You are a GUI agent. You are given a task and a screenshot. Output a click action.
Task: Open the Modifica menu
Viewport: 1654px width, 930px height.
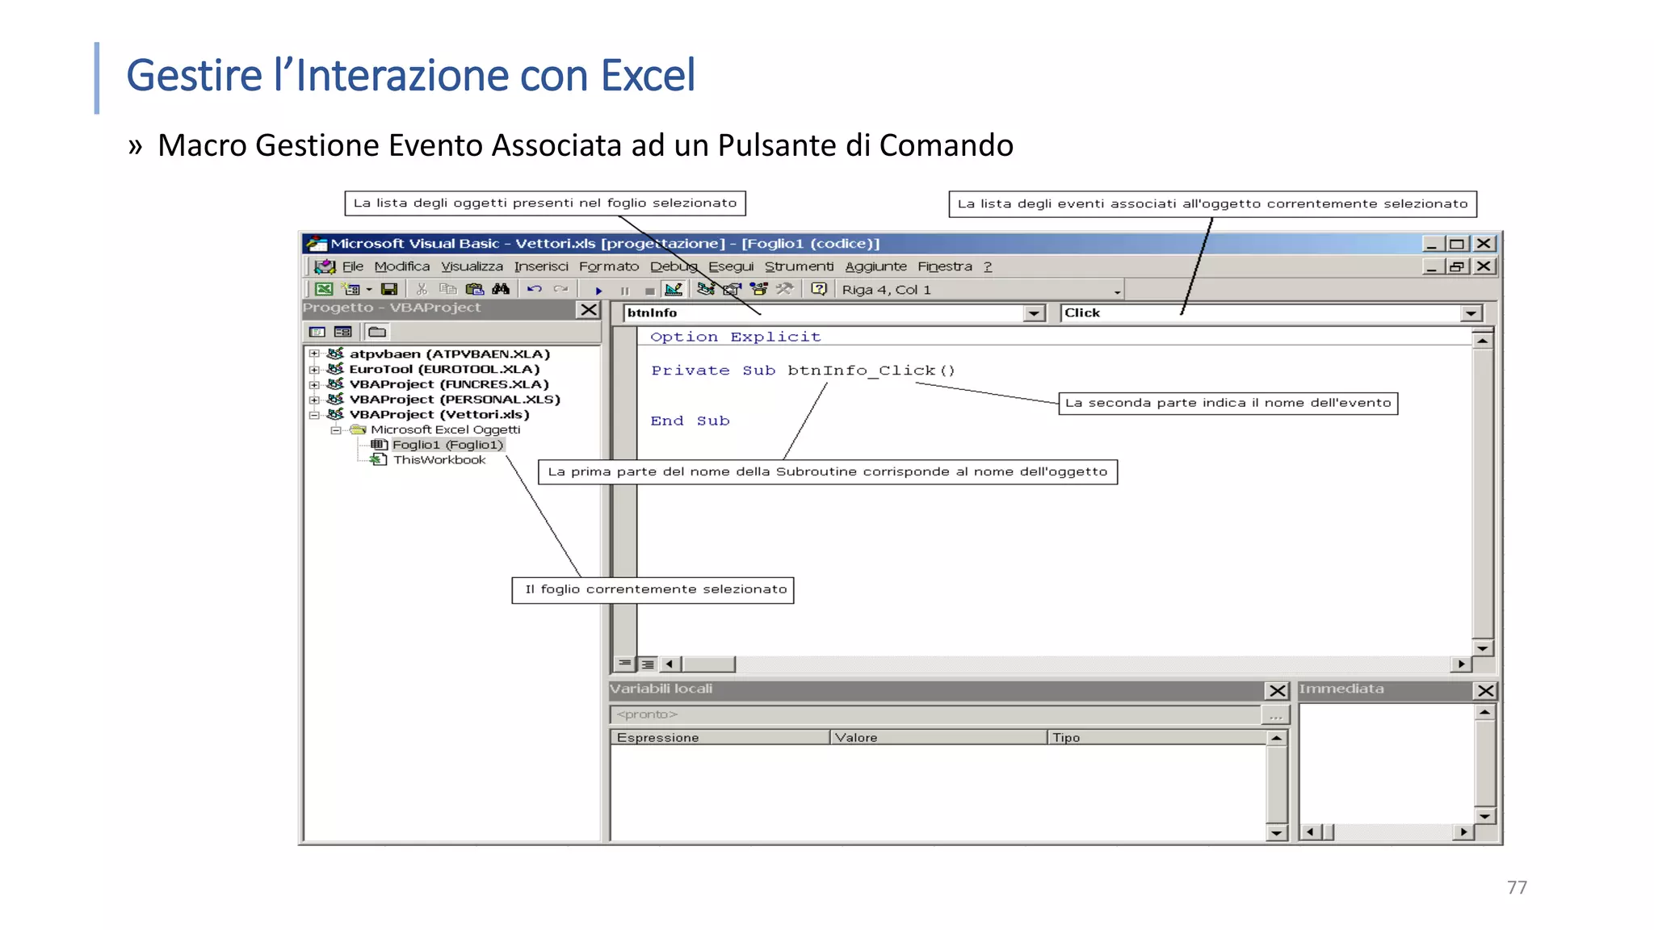pyautogui.click(x=402, y=266)
